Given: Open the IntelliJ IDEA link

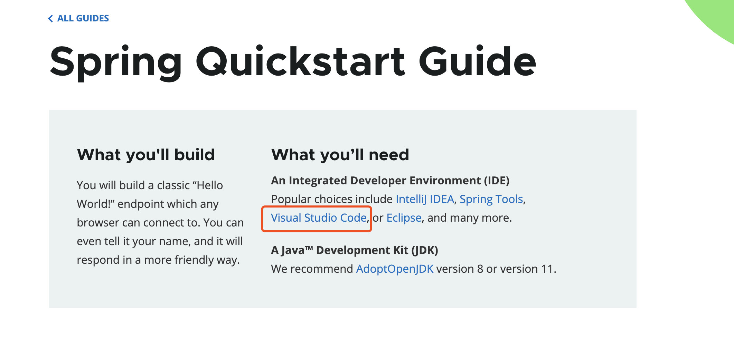Looking at the screenshot, I should (x=425, y=199).
